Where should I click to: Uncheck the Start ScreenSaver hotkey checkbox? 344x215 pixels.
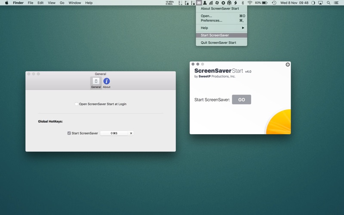69,133
